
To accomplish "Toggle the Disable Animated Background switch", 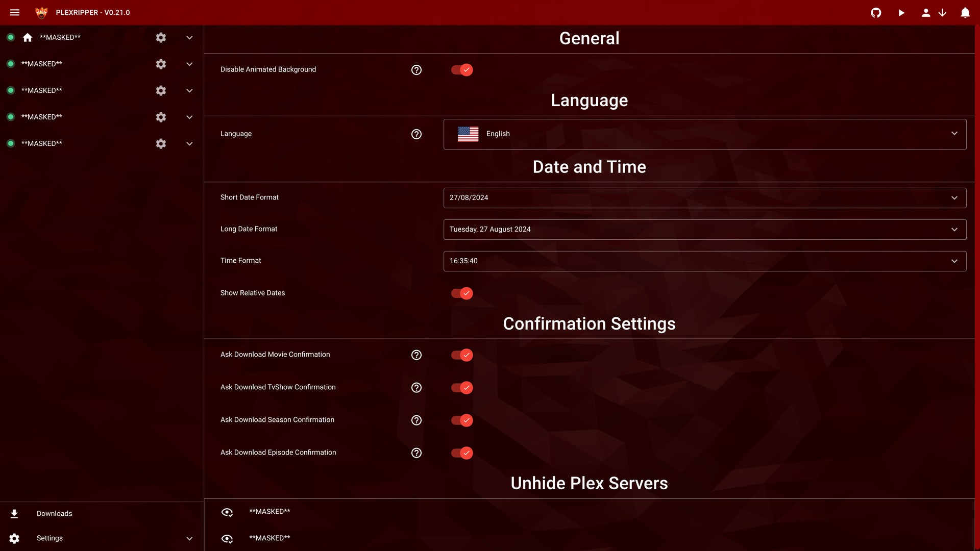I will (x=462, y=69).
